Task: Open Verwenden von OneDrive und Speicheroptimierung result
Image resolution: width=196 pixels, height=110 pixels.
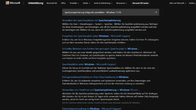Action: (101, 90)
